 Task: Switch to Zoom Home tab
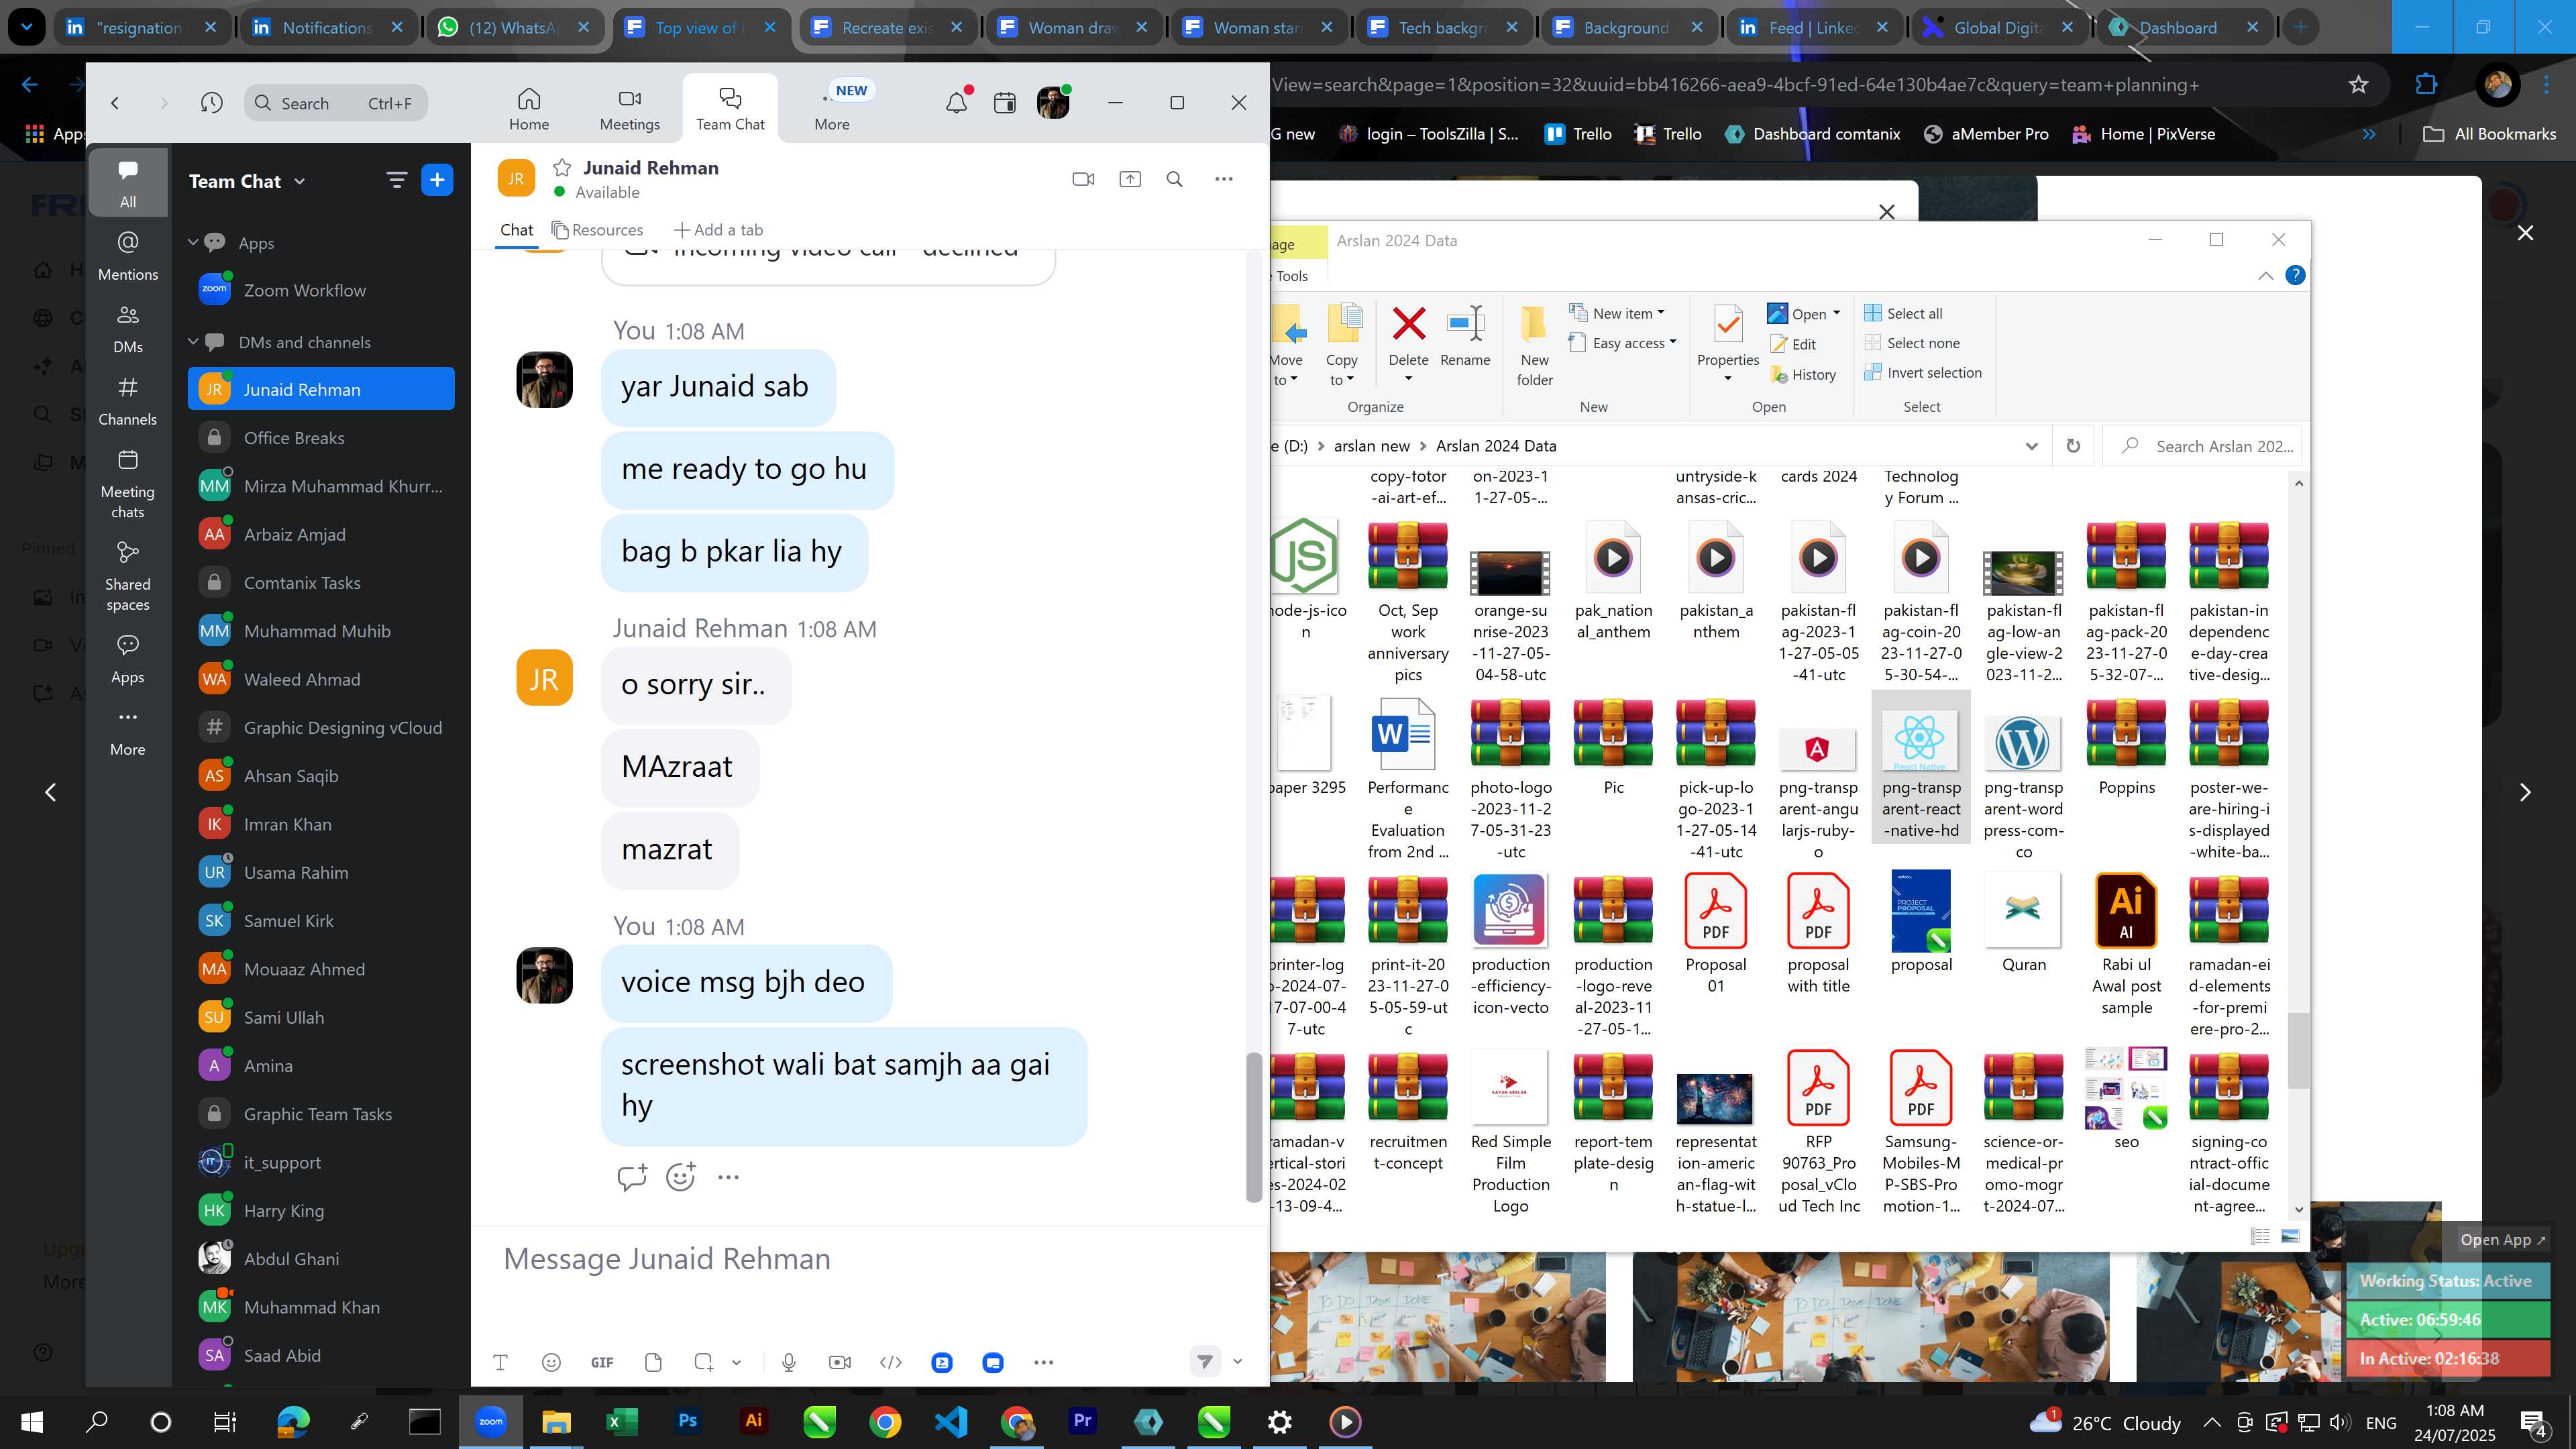tap(529, 109)
